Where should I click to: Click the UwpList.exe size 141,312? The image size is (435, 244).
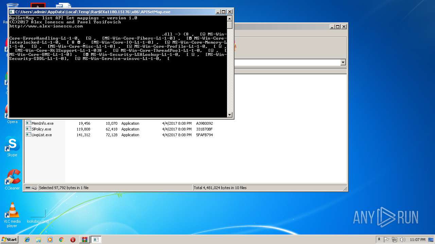(x=83, y=135)
